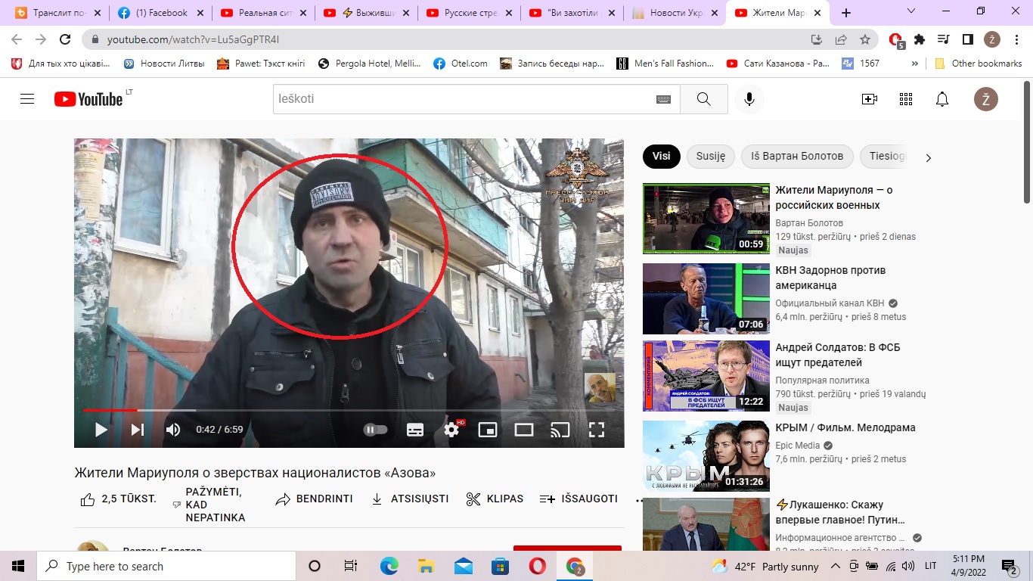The image size is (1033, 581).
Task: Go back in browser history
Action: [17, 39]
